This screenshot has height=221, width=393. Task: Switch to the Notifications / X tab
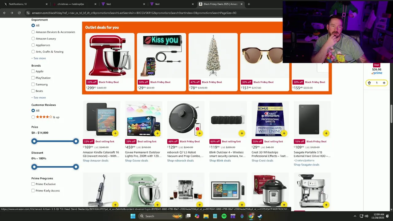(24, 4)
